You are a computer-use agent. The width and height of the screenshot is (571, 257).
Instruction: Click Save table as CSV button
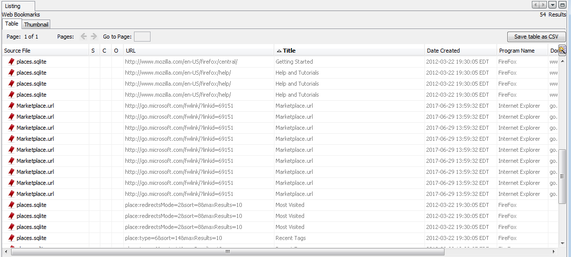pyautogui.click(x=536, y=37)
